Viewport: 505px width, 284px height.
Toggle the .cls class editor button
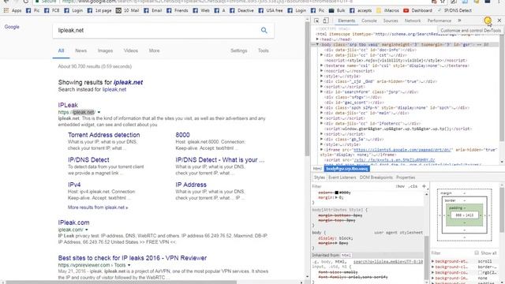click(x=413, y=186)
